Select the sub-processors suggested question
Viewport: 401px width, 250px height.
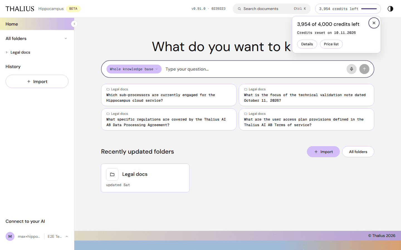(169, 95)
